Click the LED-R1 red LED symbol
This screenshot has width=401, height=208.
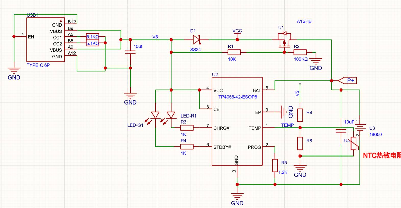(169, 118)
